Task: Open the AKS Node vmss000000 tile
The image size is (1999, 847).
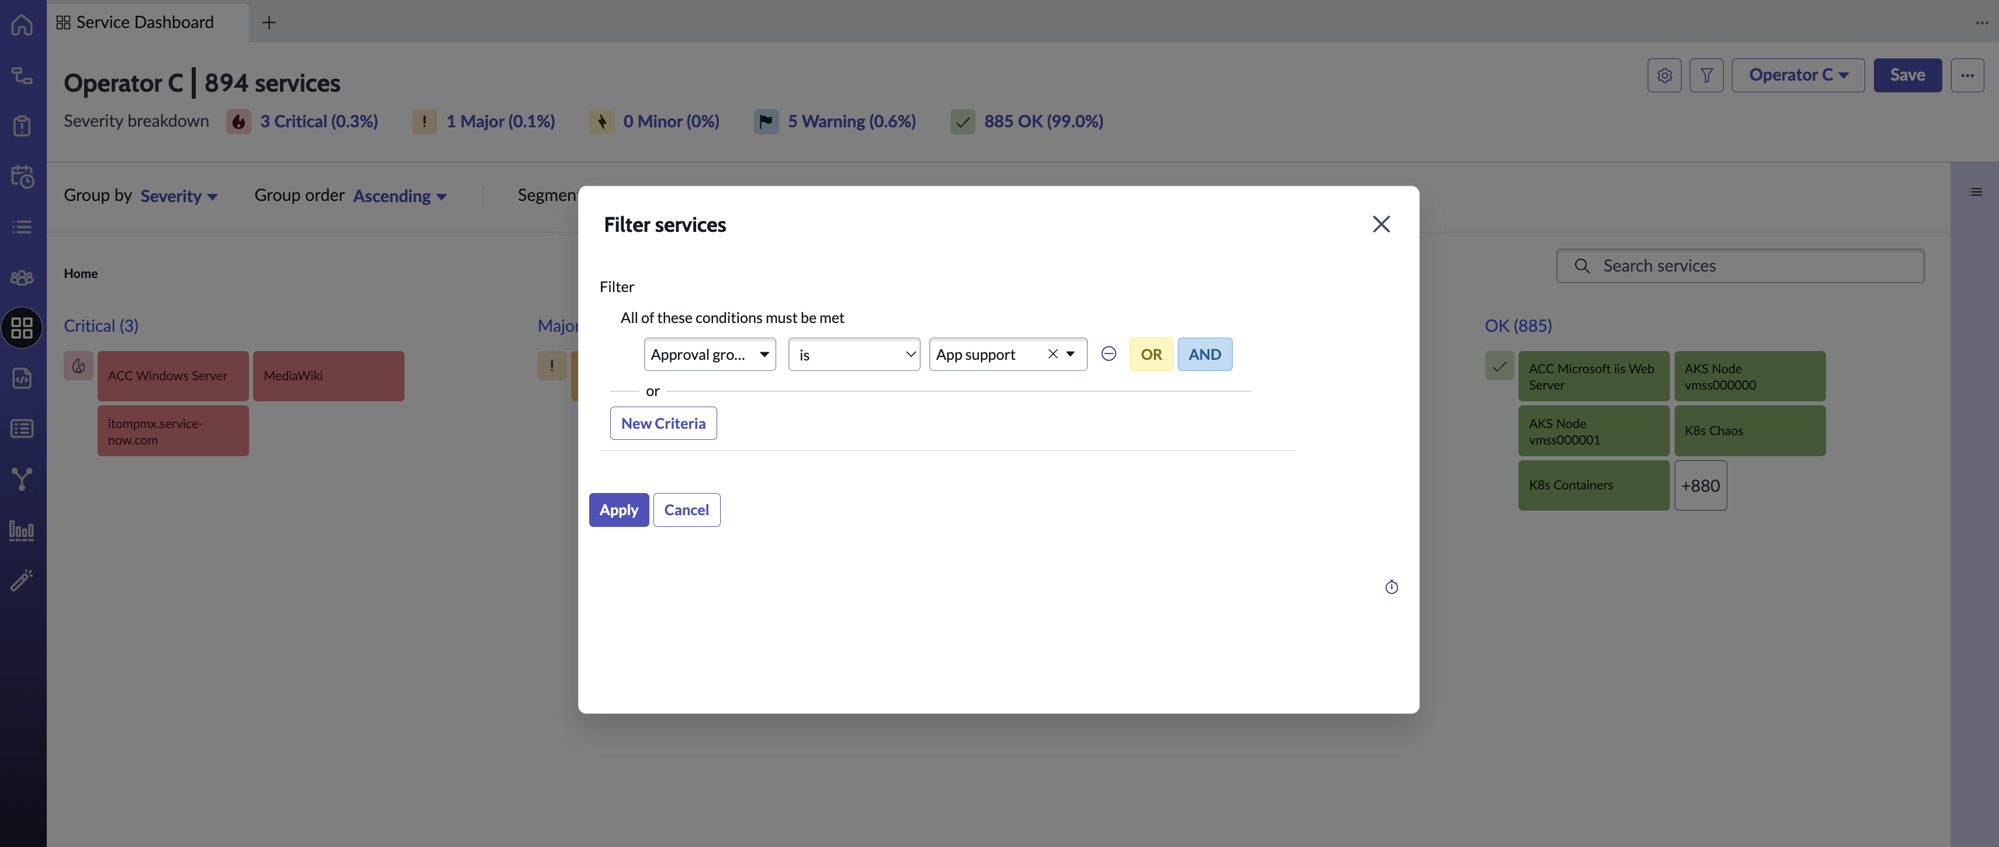Action: coord(1749,376)
